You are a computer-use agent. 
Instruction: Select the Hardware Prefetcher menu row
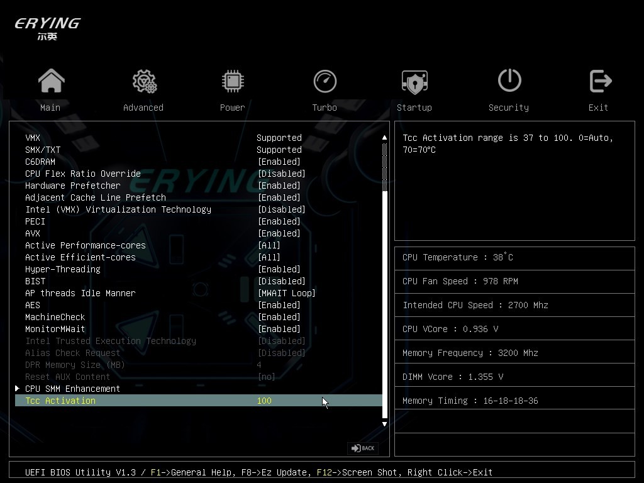pyautogui.click(x=73, y=186)
